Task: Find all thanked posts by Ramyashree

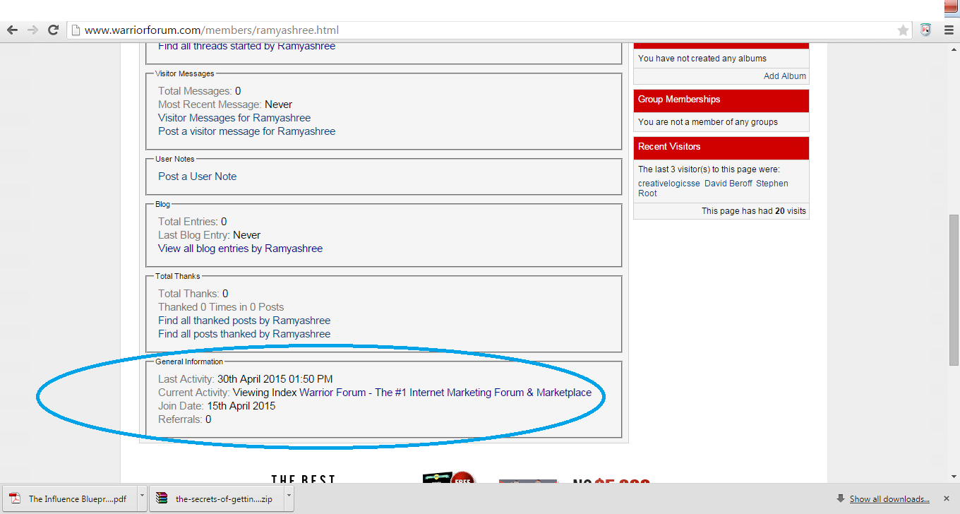Action: click(x=244, y=321)
